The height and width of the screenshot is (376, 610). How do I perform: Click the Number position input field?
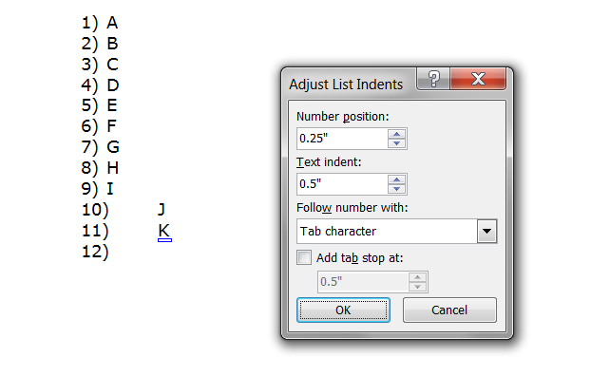click(x=342, y=139)
